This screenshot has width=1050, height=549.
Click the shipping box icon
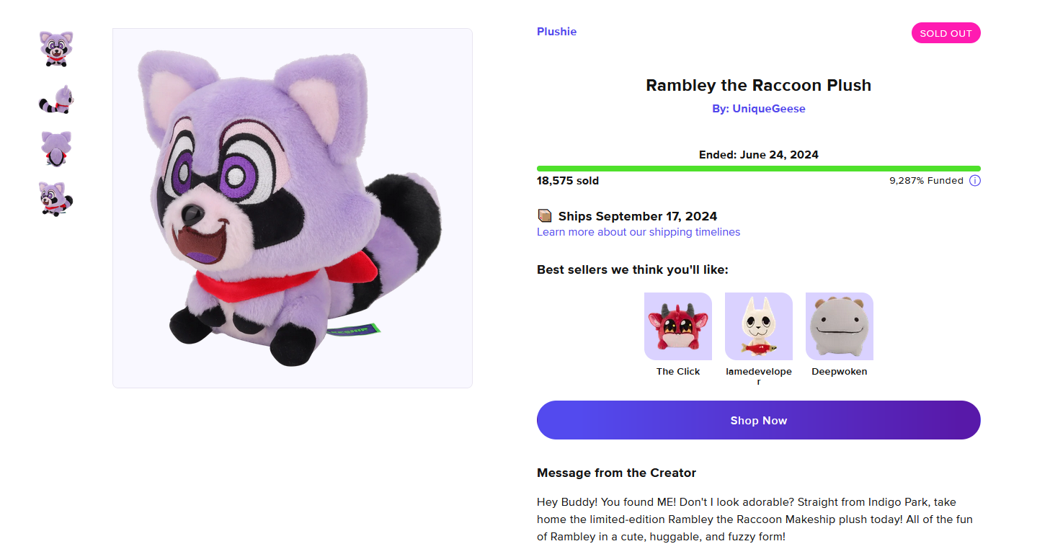point(545,216)
